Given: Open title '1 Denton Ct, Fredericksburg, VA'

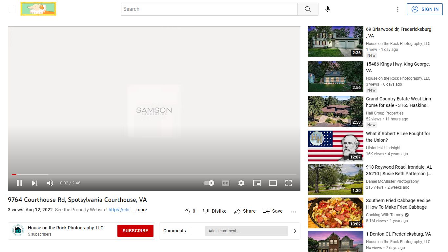Looking at the screenshot, I should click(398, 234).
